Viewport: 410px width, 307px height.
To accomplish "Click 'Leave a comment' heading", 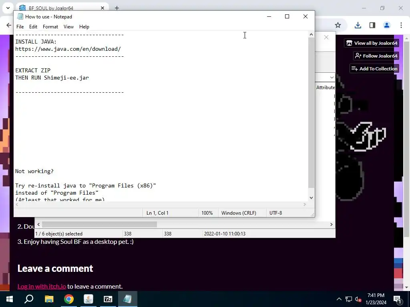I will point(55,268).
